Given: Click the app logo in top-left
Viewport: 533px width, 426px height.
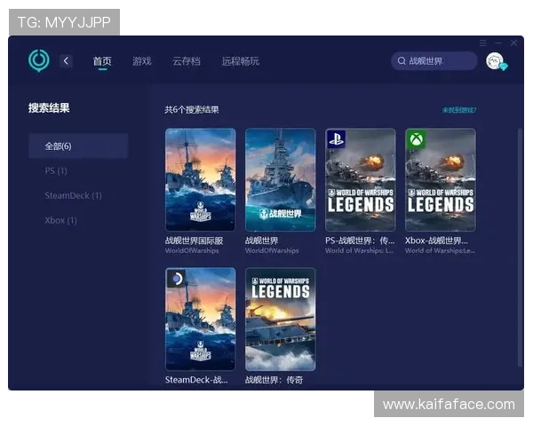Looking at the screenshot, I should [38, 60].
